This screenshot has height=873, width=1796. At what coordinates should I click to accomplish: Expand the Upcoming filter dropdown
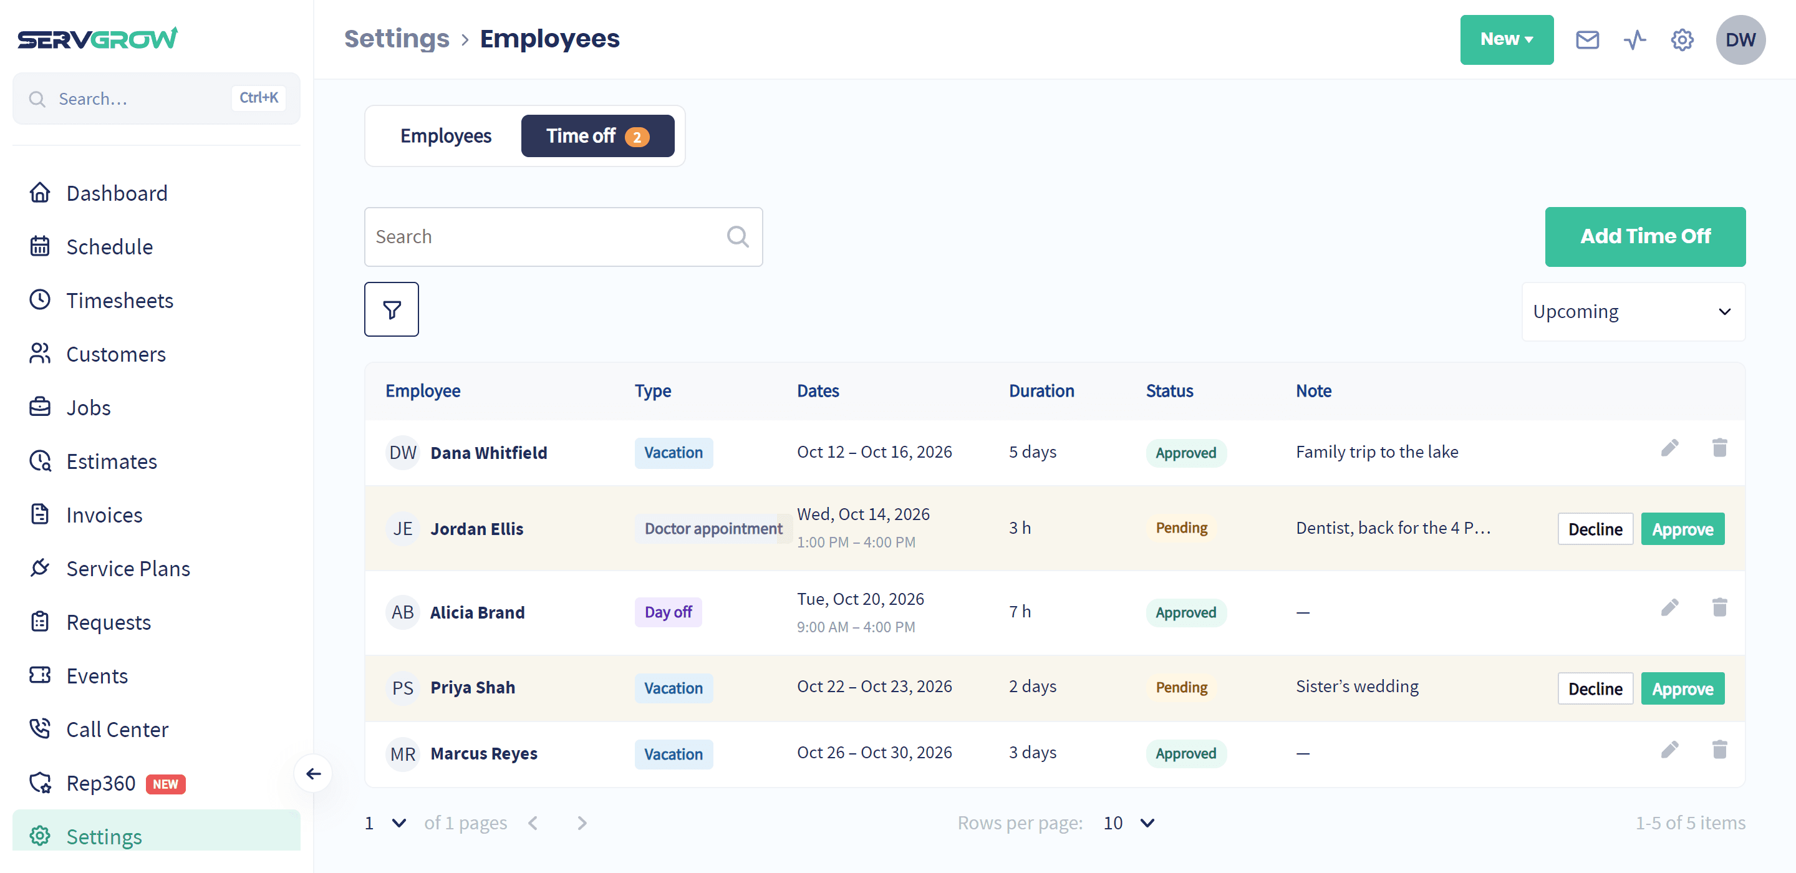click(x=1633, y=311)
